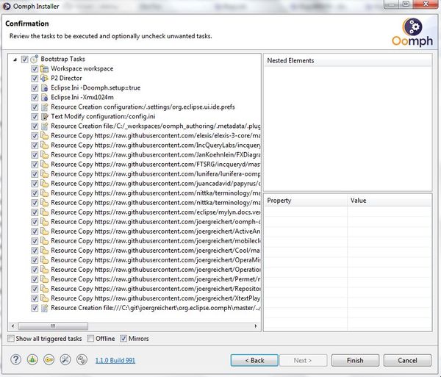Uncheck the Bootstrap Tasks root checkbox
Image resolution: width=441 pixels, height=377 pixels.
click(x=25, y=60)
